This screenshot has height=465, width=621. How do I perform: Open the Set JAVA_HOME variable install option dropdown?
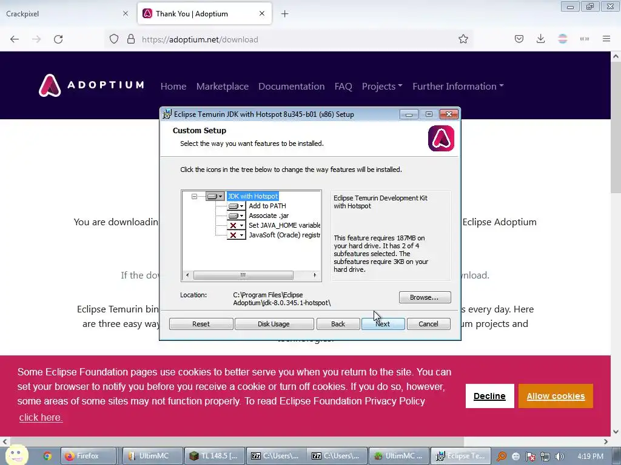pyautogui.click(x=237, y=225)
